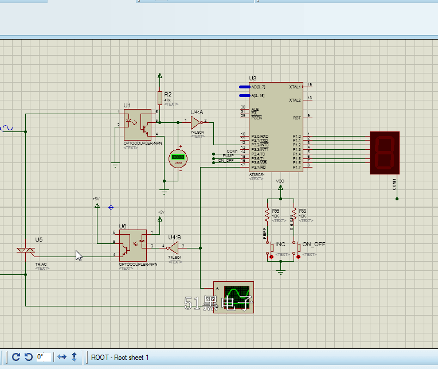Select the oscilloscope instrument
438x369 pixels.
[233, 297]
